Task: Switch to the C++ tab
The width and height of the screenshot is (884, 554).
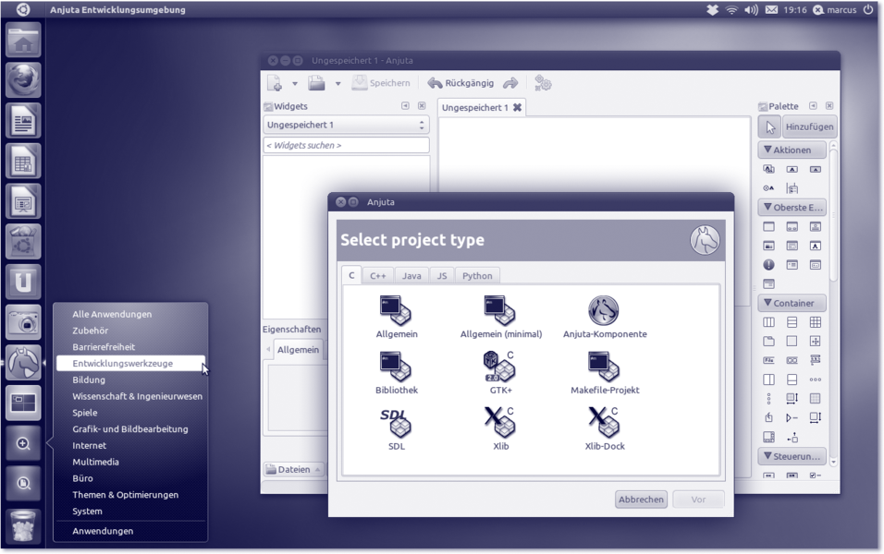Action: pos(378,275)
